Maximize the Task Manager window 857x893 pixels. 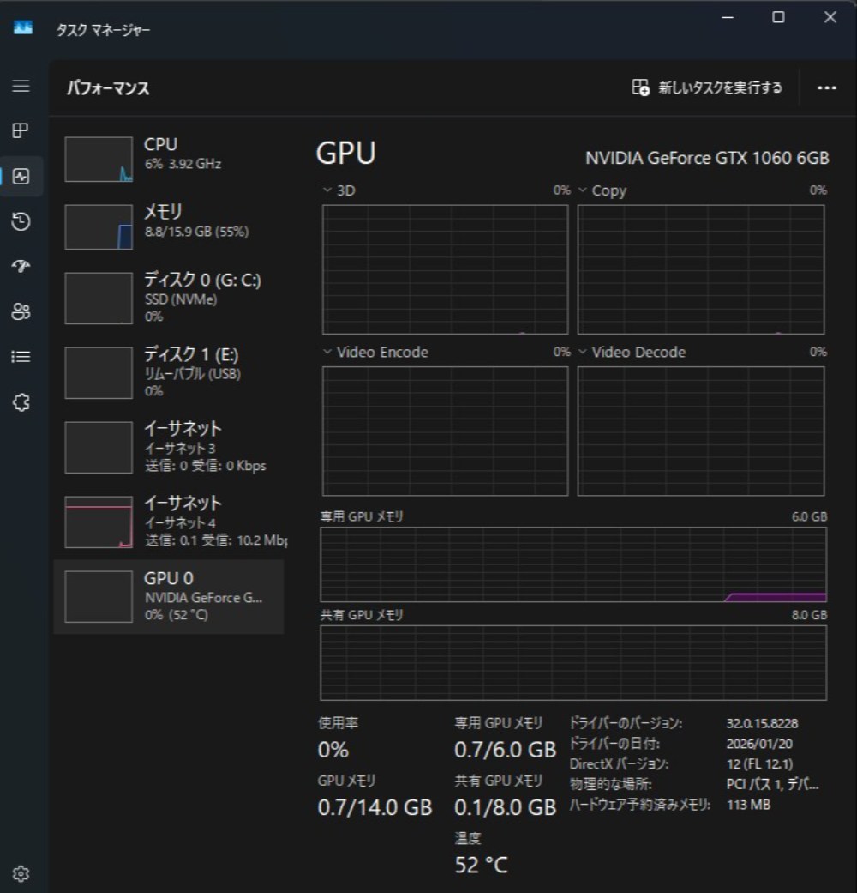pyautogui.click(x=778, y=18)
